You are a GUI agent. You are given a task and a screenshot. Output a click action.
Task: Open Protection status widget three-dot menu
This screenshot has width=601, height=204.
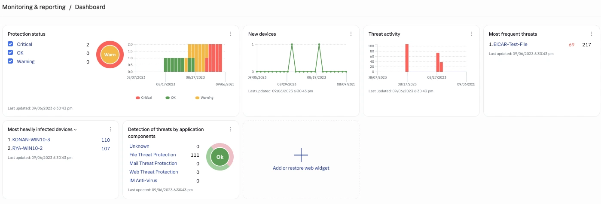click(231, 34)
